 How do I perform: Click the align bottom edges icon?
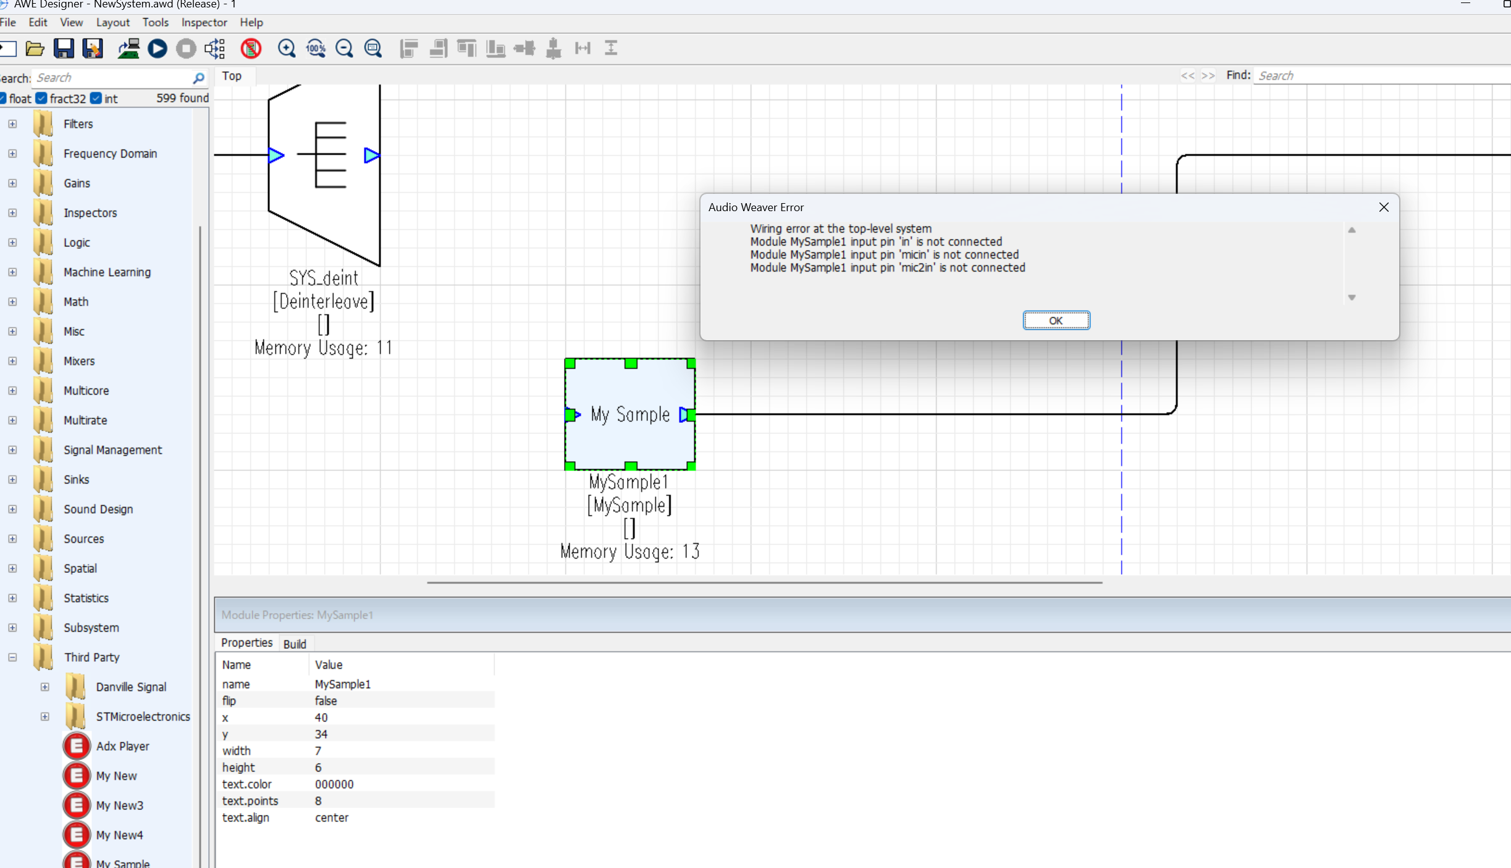[496, 48]
